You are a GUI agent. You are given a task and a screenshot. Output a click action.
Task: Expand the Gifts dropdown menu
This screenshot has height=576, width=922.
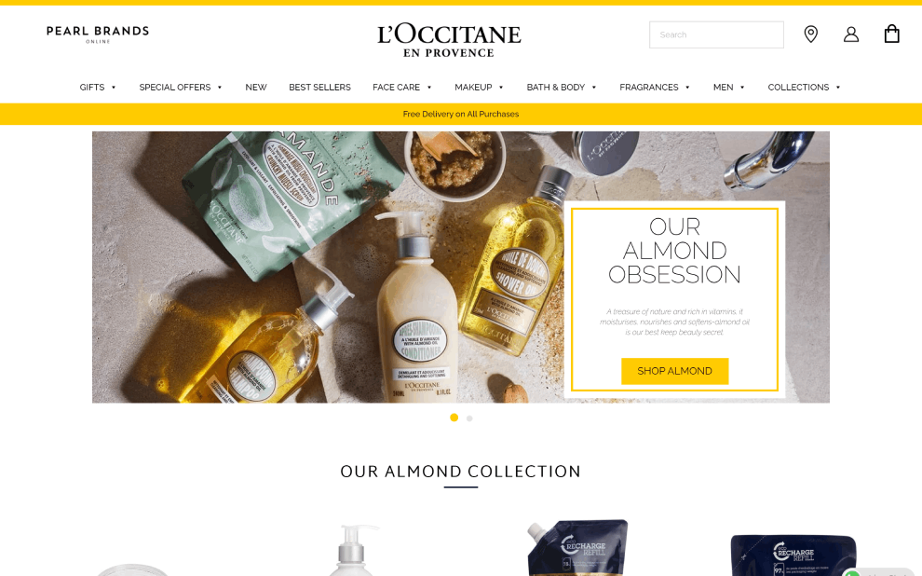98,87
